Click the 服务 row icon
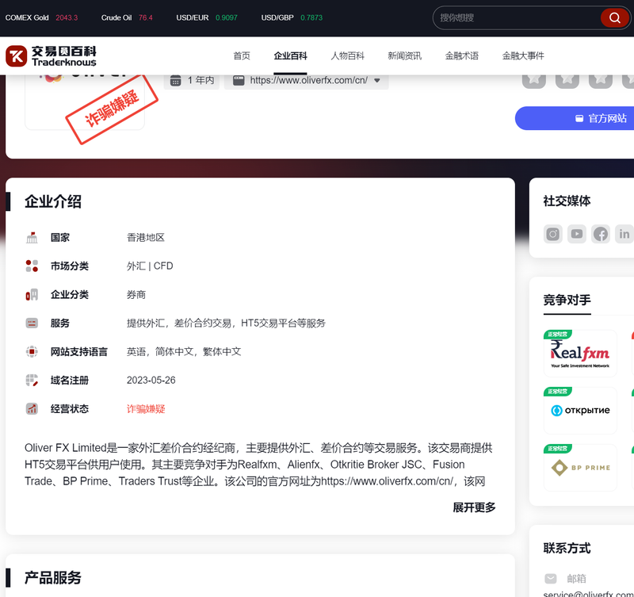 (x=32, y=323)
